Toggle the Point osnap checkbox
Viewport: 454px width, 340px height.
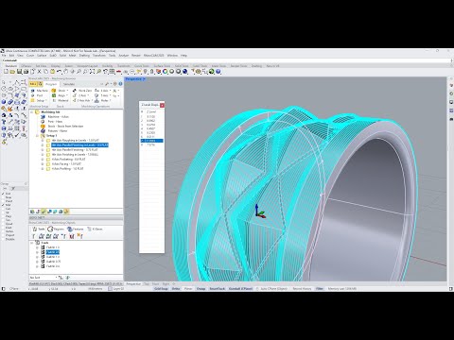[4, 201]
